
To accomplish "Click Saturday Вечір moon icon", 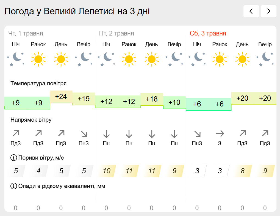I will pyautogui.click(x=265, y=59).
